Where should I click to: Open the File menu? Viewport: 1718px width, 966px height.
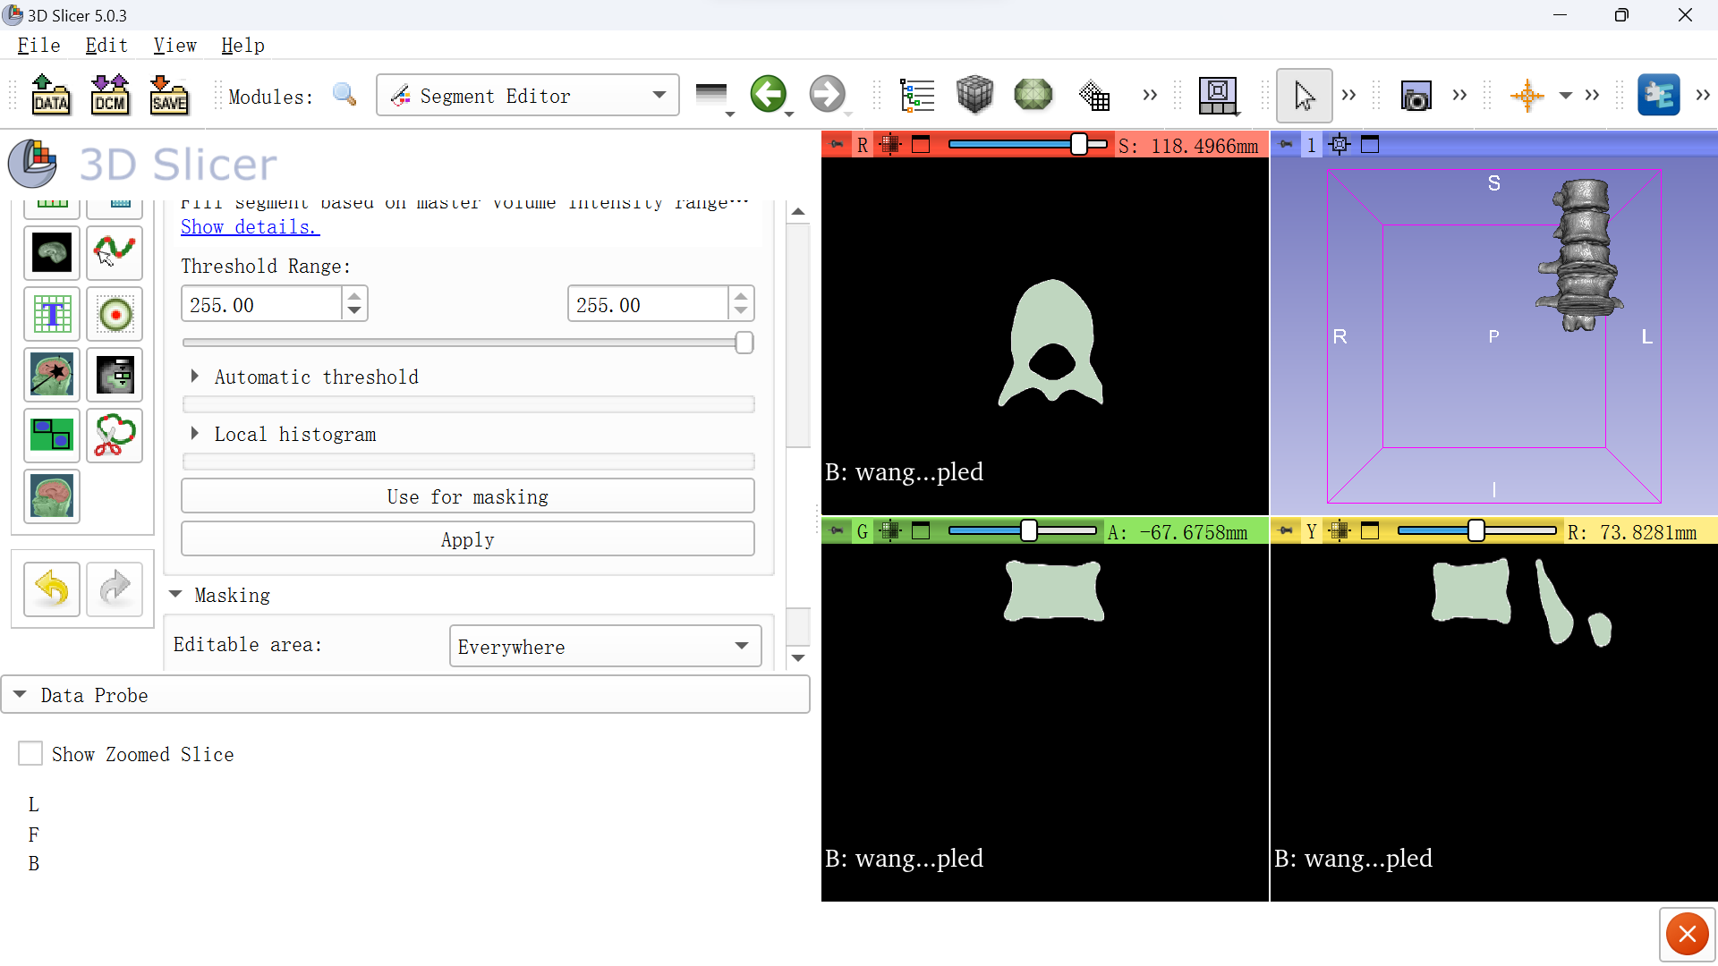coord(38,46)
